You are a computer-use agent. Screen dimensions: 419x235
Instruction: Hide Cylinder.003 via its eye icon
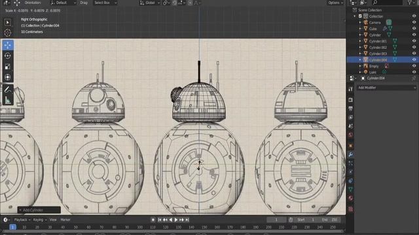[x=414, y=54]
